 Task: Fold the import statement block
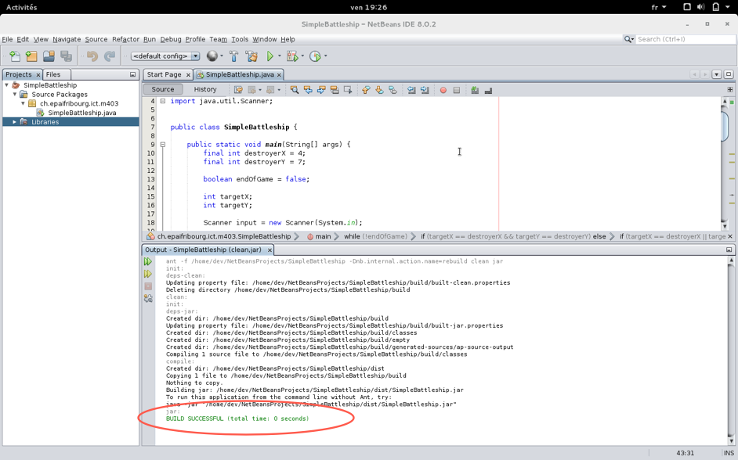pyautogui.click(x=163, y=101)
